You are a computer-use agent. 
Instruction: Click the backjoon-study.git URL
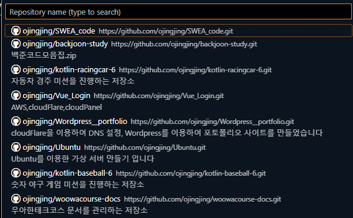(184, 44)
